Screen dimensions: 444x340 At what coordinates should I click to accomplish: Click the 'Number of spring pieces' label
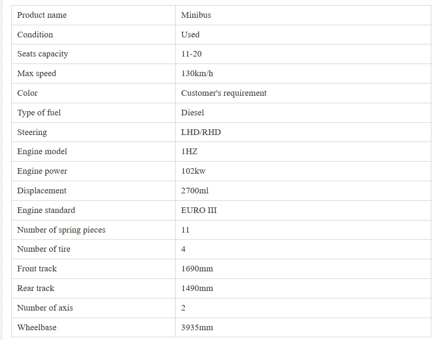(x=61, y=230)
